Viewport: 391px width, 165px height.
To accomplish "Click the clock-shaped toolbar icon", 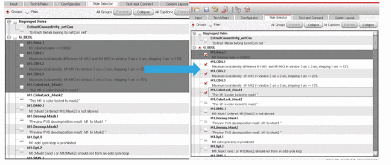I will (238, 9).
